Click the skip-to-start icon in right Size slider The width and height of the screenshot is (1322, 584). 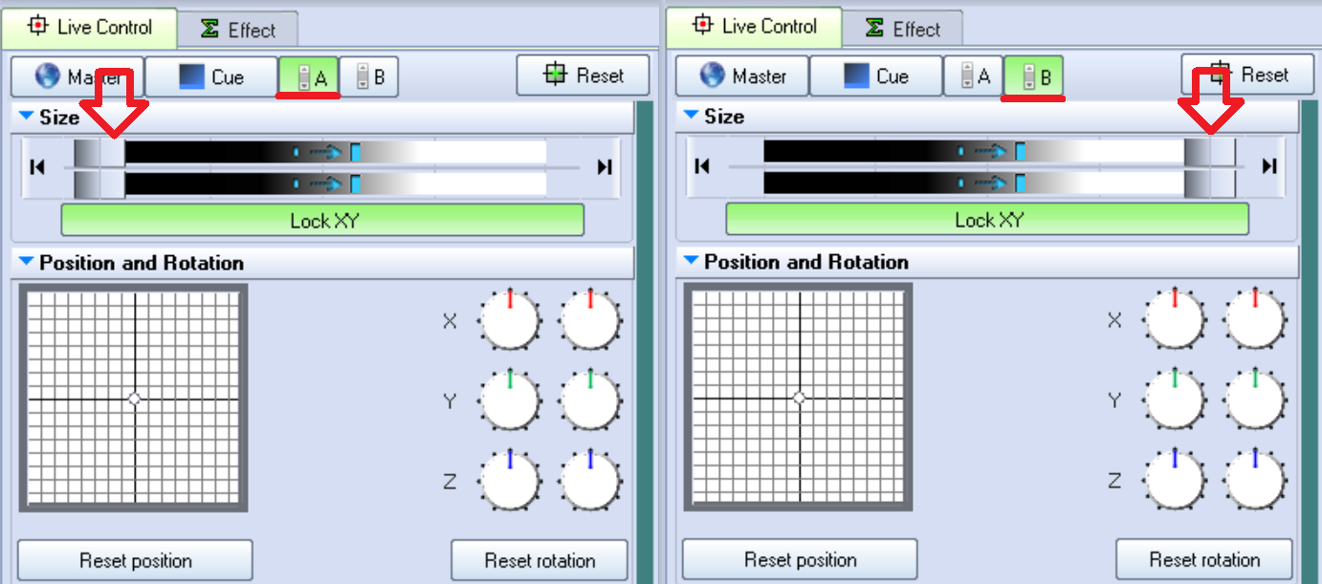click(x=702, y=167)
